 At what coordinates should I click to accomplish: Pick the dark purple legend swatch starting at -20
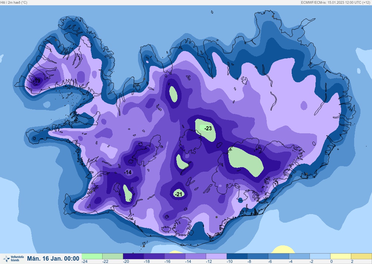coord(133,256)
